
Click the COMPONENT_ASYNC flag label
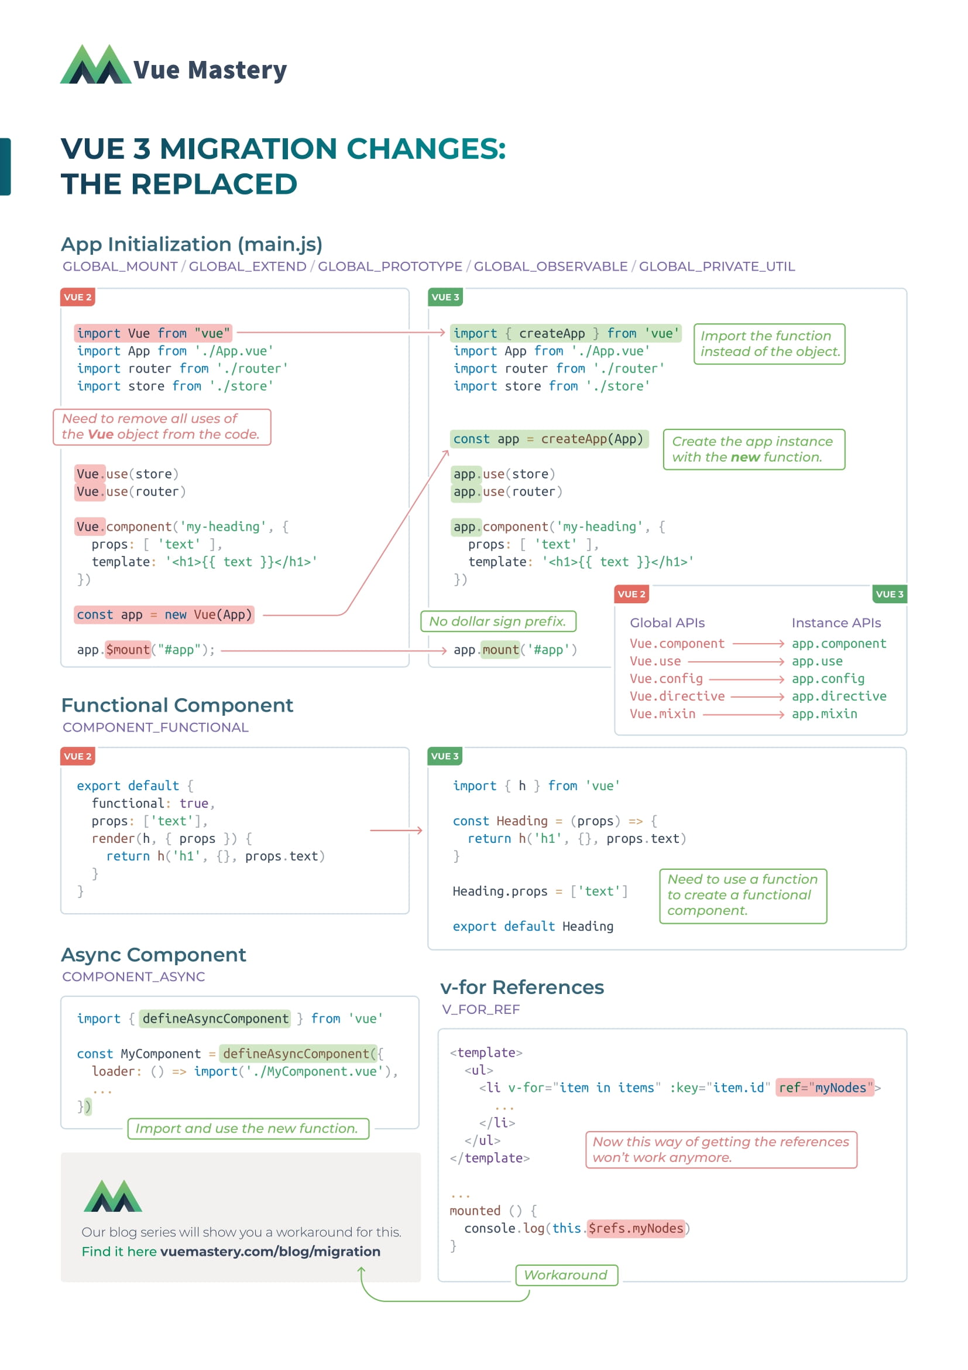pyautogui.click(x=133, y=977)
